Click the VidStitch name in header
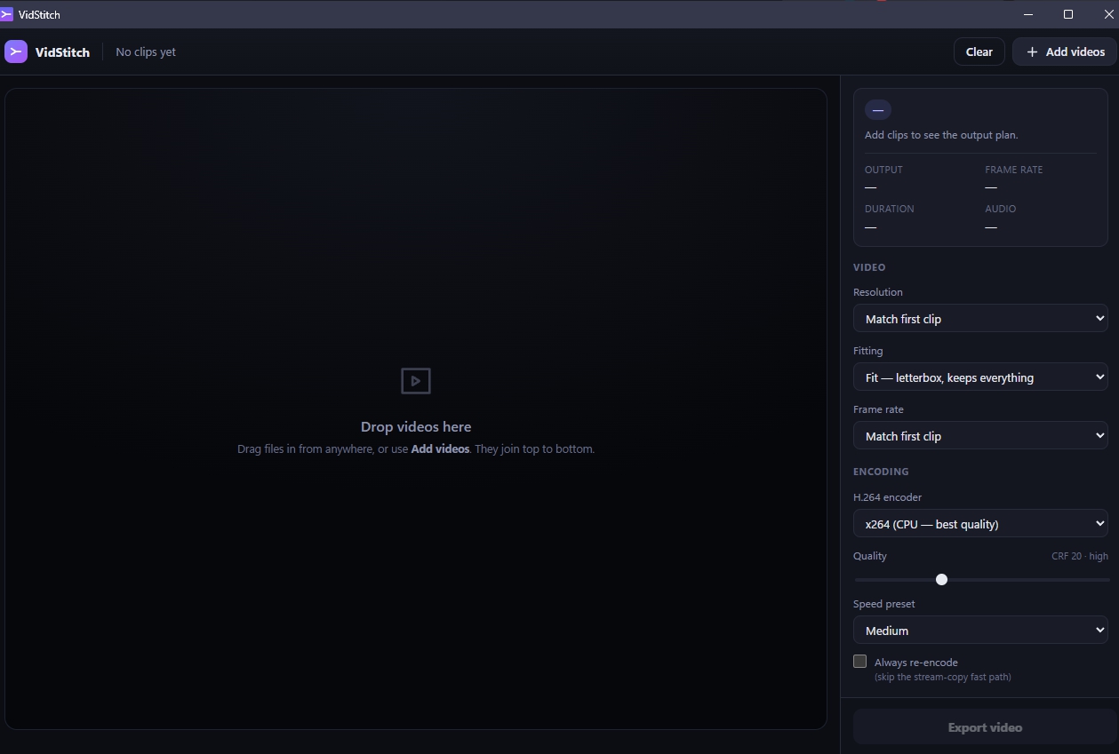Image resolution: width=1119 pixels, height=754 pixels. coord(62,52)
